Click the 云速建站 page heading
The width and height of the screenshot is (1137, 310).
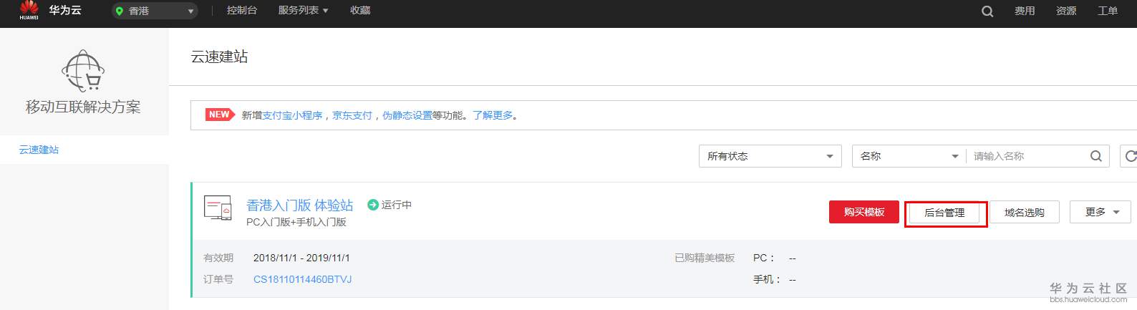219,57
